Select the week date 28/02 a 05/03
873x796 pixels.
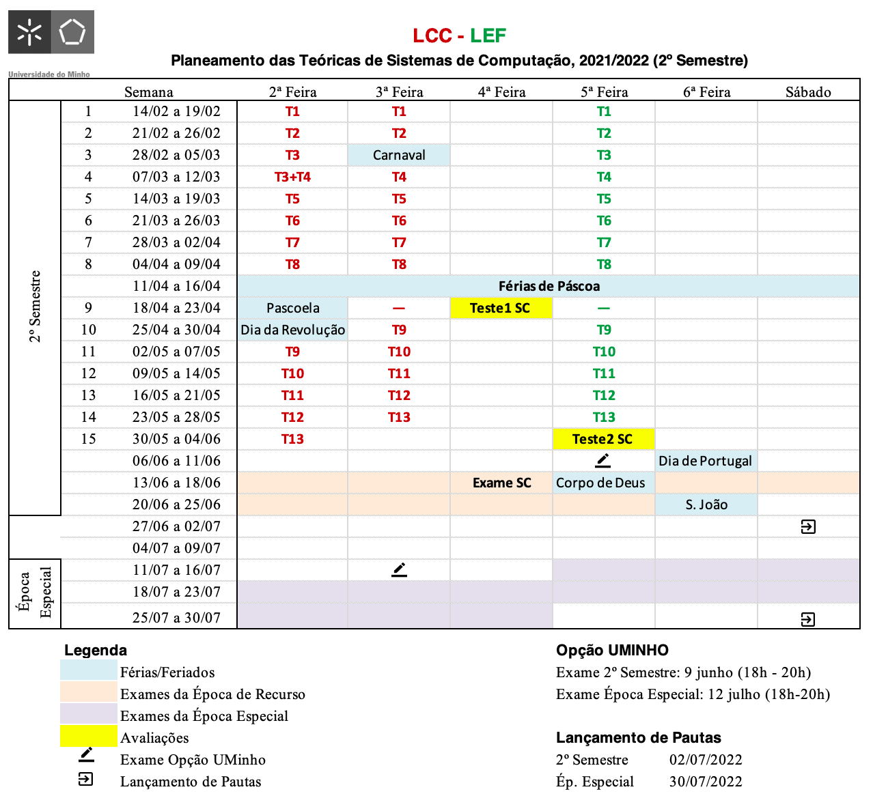coord(176,155)
